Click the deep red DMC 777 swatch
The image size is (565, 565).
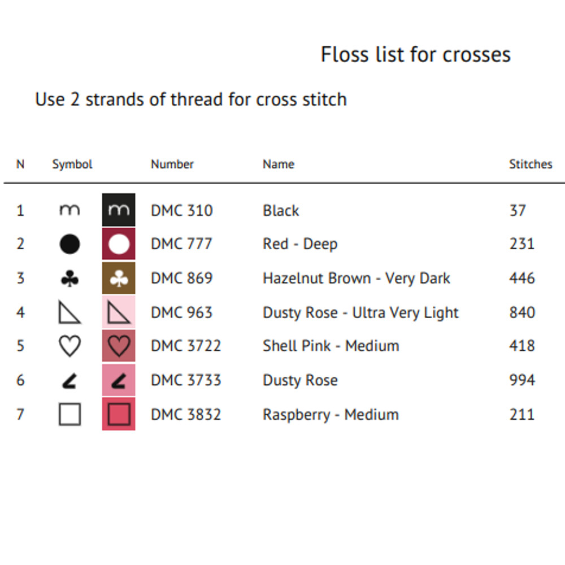point(119,244)
